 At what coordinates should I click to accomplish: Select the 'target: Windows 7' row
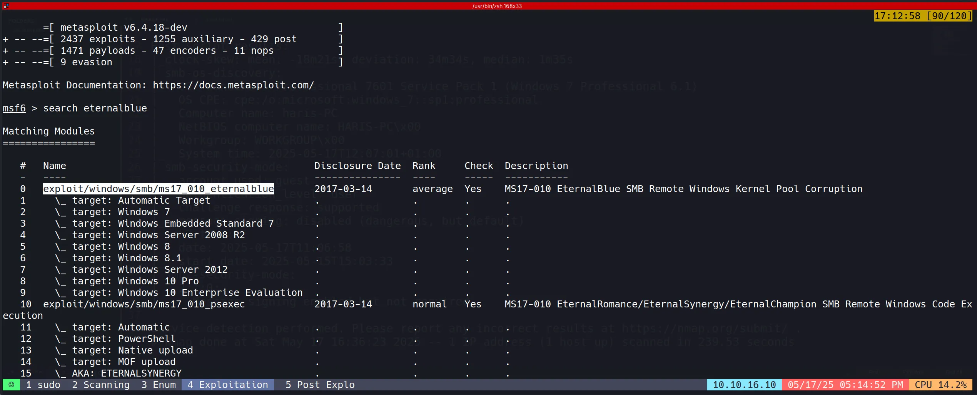[x=121, y=212]
